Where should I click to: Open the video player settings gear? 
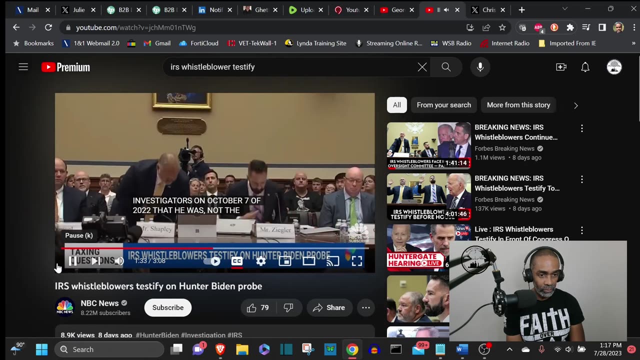click(261, 260)
